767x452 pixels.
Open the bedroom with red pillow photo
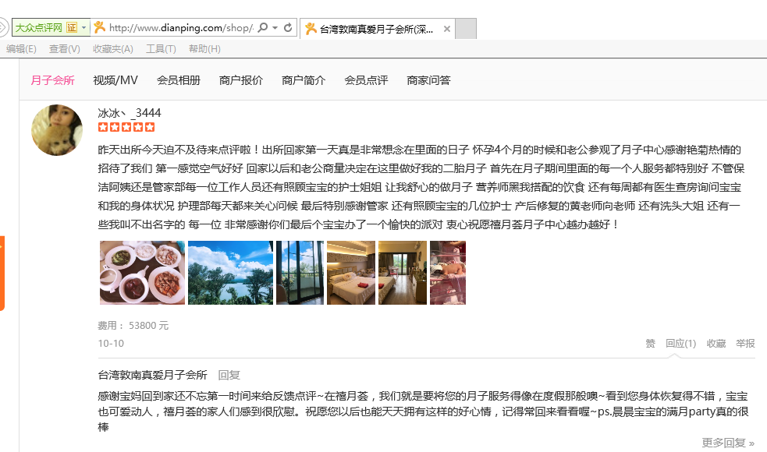tap(350, 273)
